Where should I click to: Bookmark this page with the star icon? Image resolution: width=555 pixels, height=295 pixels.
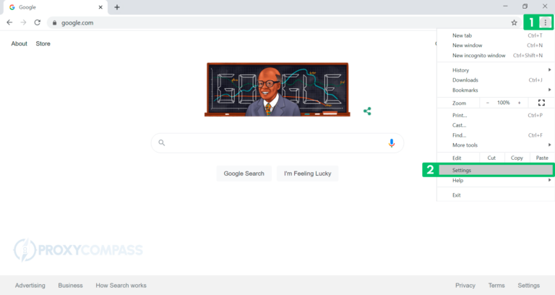point(514,22)
